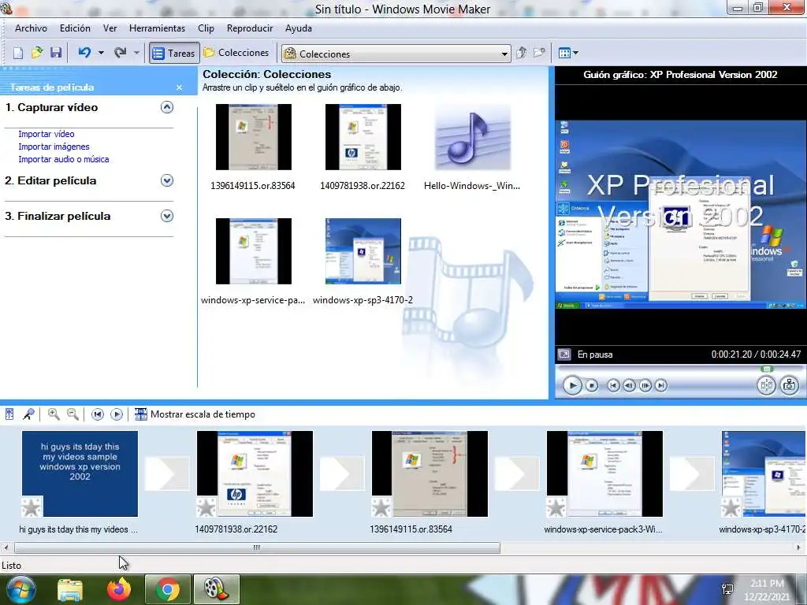Open the redo history dropdown arrow

pyautogui.click(x=136, y=53)
